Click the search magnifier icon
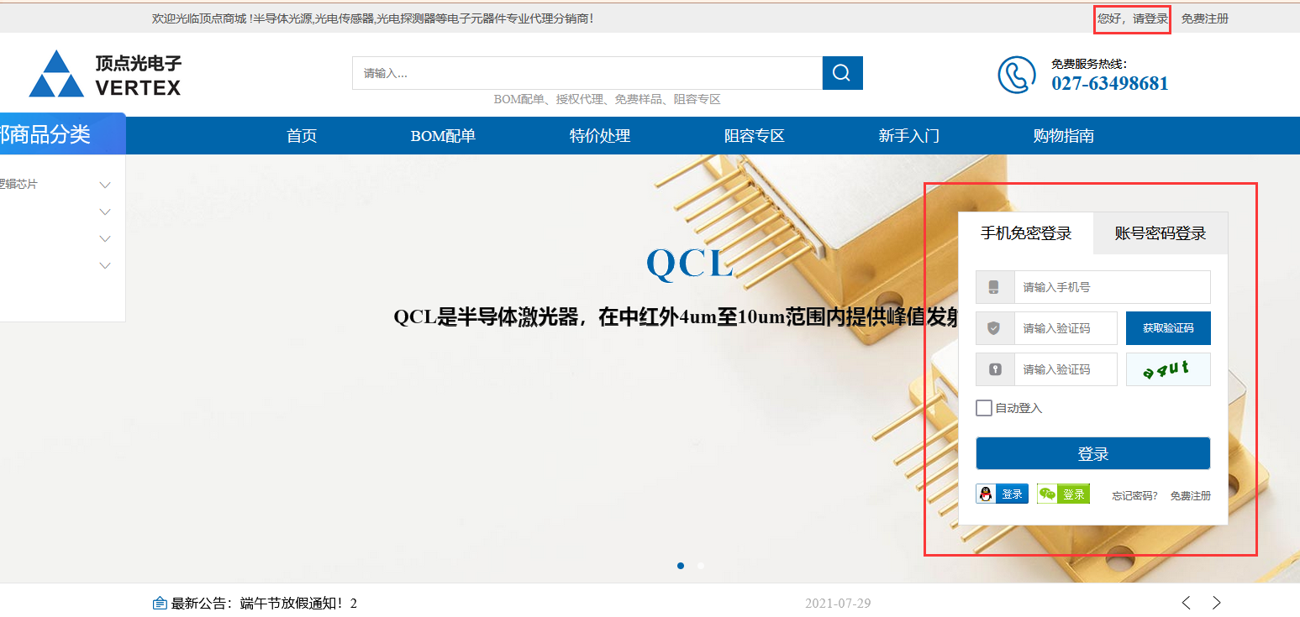This screenshot has width=1300, height=617. pos(841,73)
